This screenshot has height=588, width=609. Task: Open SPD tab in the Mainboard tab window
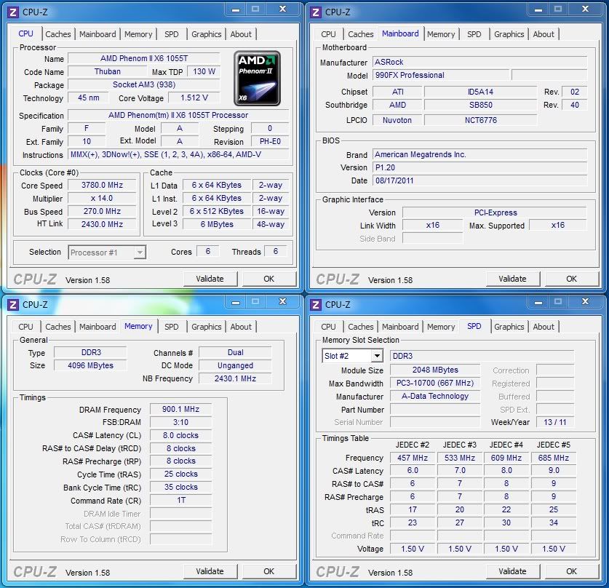pos(474,34)
